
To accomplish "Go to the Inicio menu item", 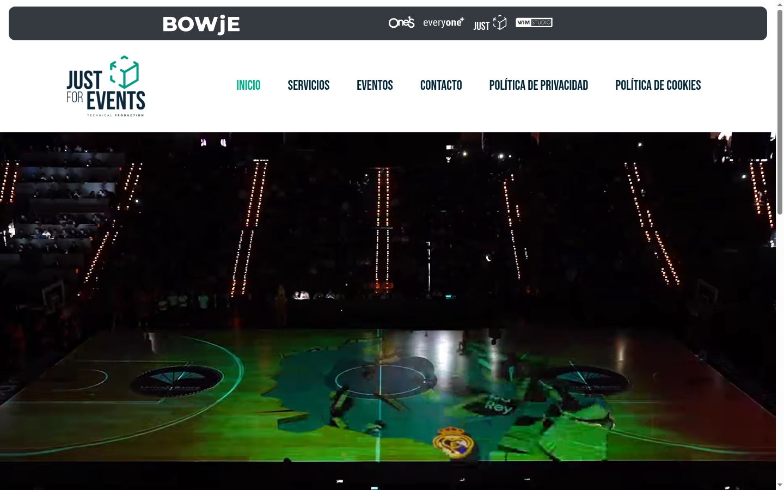I will [248, 85].
